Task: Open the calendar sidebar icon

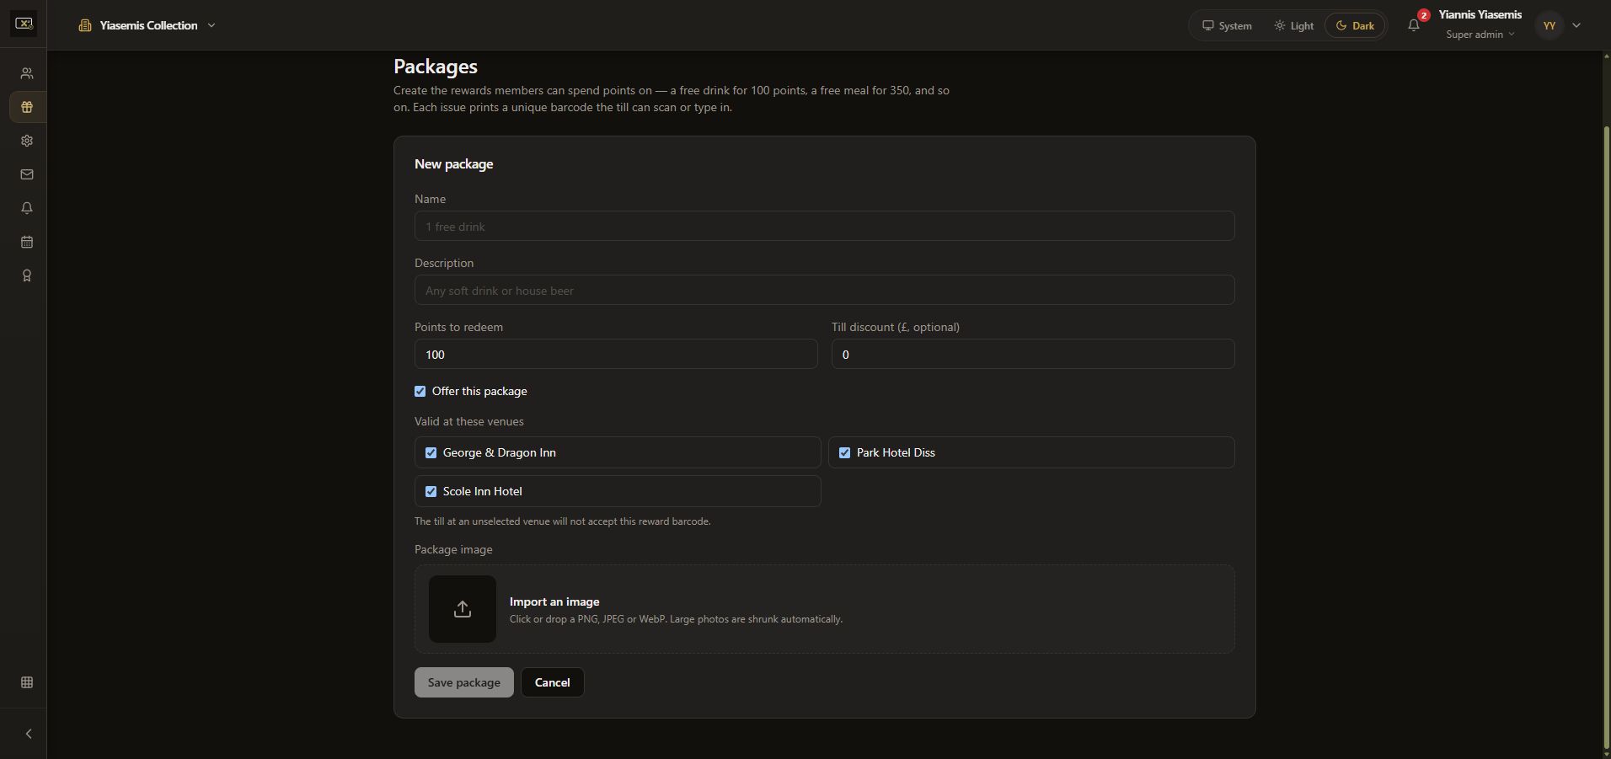Action: pyautogui.click(x=27, y=242)
